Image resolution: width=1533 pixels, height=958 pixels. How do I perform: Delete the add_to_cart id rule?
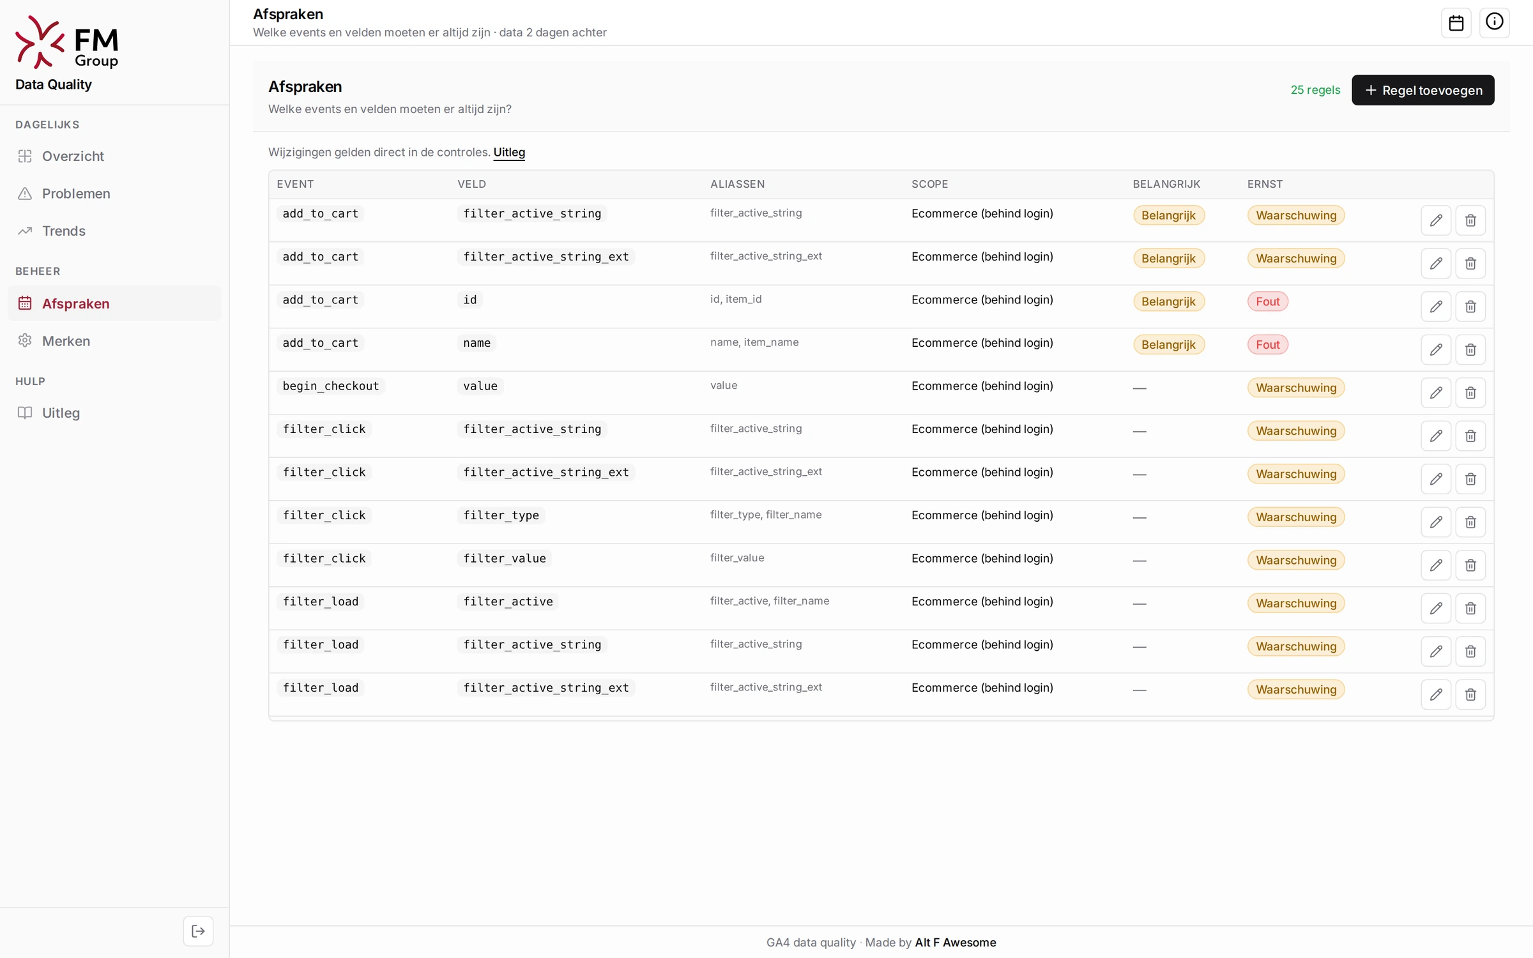(1470, 307)
